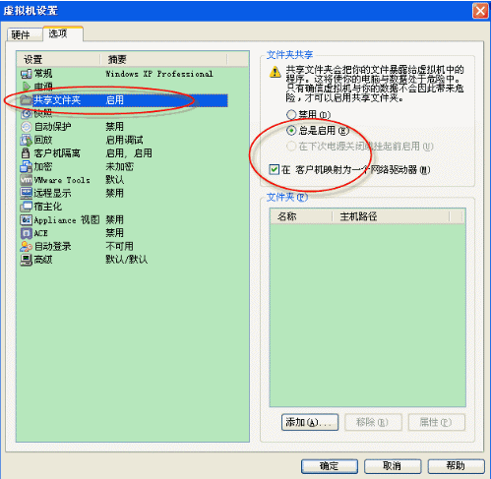This screenshot has width=491, height=479.
Task: Cancel with the 取消 button
Action: coord(393,466)
